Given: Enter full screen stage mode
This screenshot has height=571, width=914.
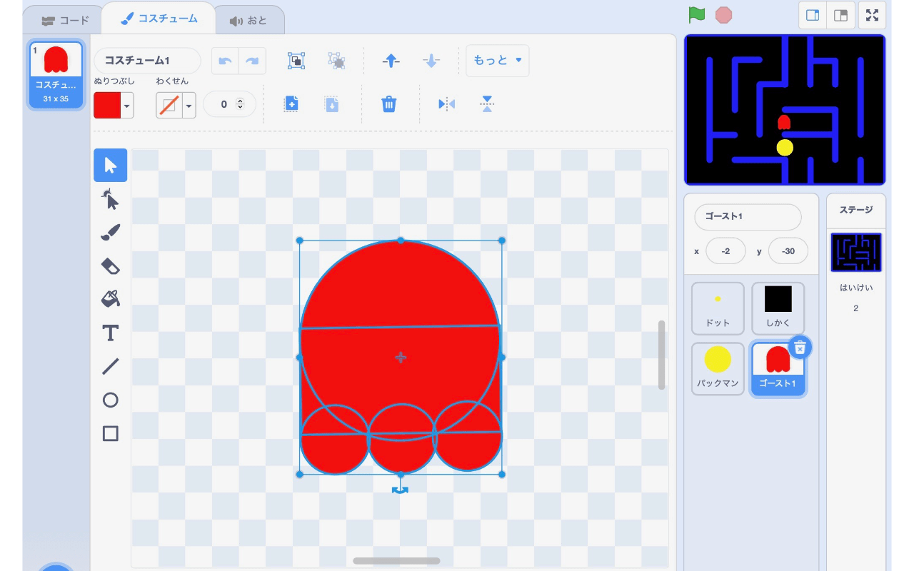Looking at the screenshot, I should click(x=873, y=15).
